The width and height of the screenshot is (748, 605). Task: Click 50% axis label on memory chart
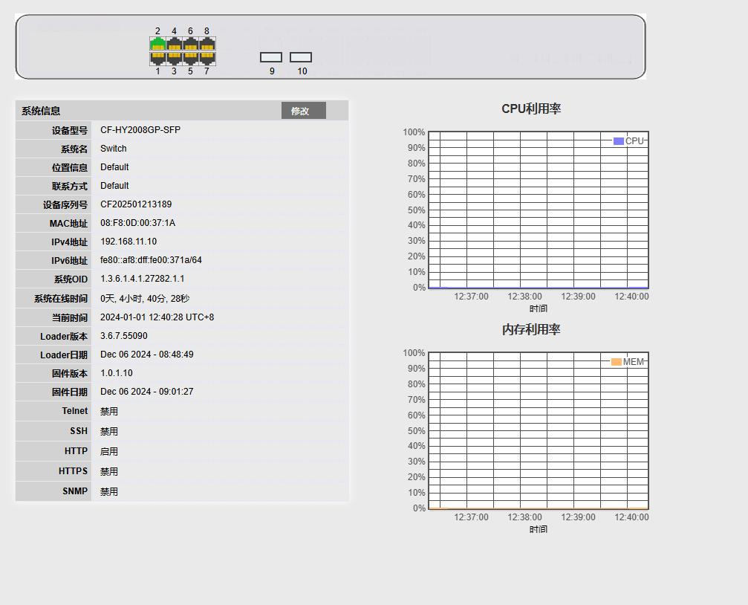point(416,431)
